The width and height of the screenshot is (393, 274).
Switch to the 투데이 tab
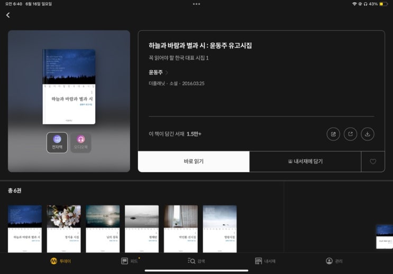(x=60, y=261)
